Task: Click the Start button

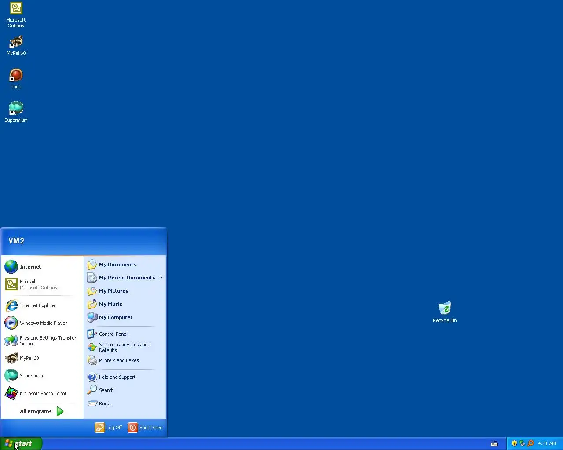Action: (21, 443)
